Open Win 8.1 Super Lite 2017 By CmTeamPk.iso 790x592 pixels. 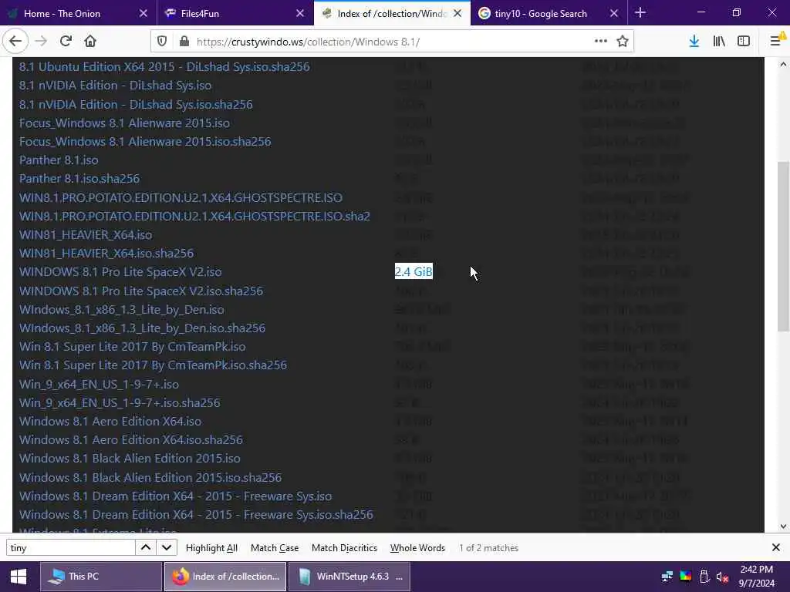pyautogui.click(x=133, y=346)
